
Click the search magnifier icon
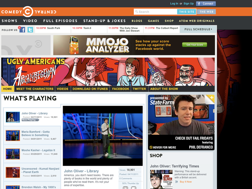pos(136,12)
